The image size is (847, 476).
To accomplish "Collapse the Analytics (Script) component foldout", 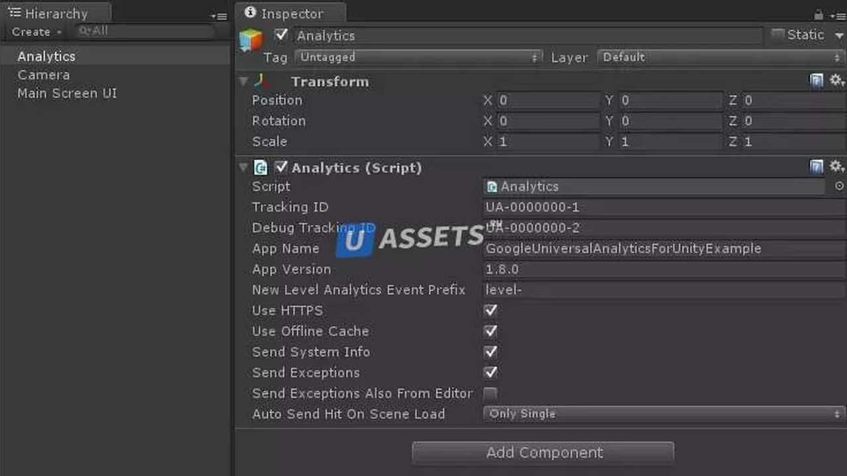I will pos(244,167).
